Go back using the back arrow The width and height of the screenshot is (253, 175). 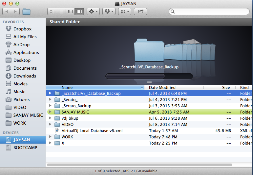[7, 11]
